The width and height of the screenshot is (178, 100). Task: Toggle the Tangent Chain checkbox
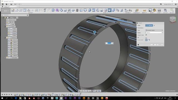click(x=146, y=35)
